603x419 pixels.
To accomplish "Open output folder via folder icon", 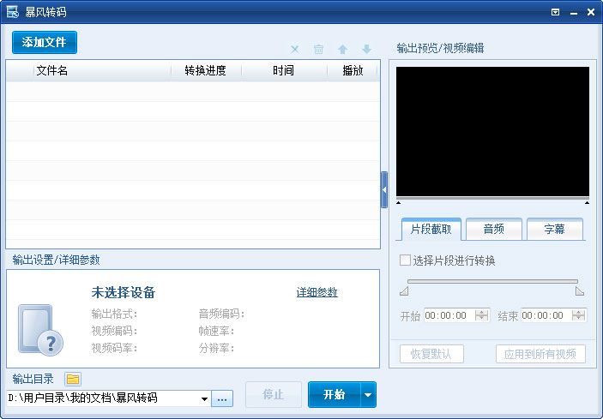I will (x=73, y=379).
